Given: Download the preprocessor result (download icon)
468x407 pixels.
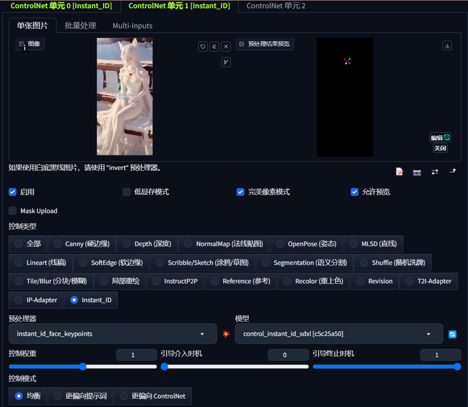Looking at the screenshot, I should coord(447,45).
